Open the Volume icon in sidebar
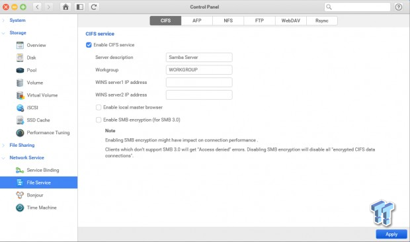The image size is (410, 242). coord(20,83)
